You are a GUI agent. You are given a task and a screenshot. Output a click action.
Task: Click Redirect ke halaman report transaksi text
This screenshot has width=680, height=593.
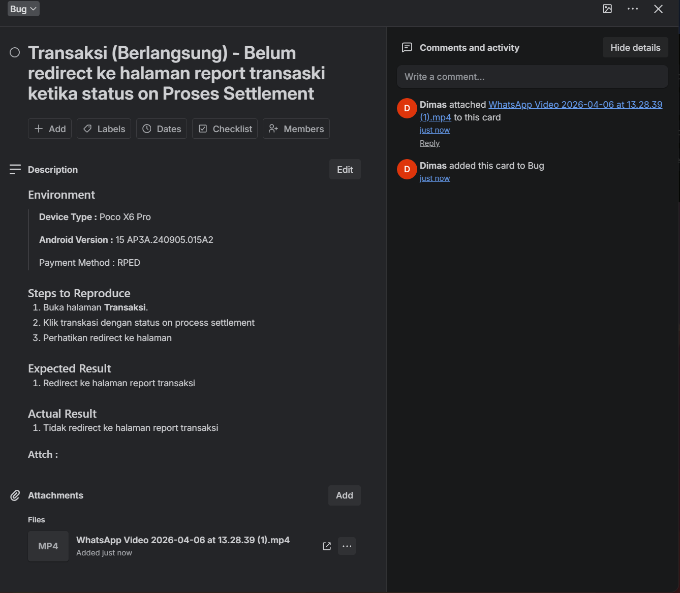click(x=119, y=383)
